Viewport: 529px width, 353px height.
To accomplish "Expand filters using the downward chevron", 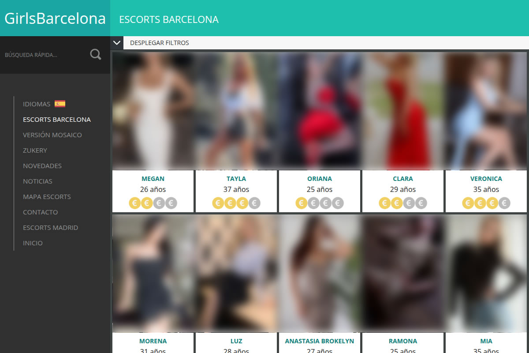I will [x=117, y=43].
